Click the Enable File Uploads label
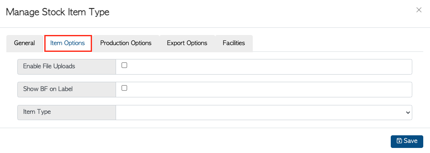 49,66
